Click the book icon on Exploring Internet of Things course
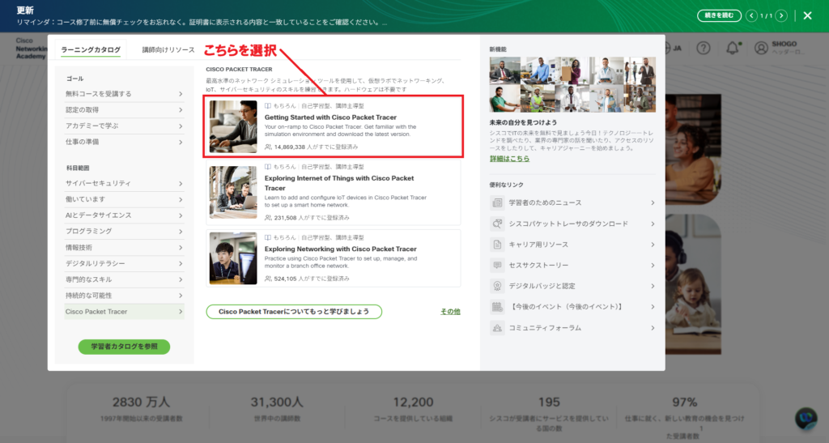 [268, 167]
